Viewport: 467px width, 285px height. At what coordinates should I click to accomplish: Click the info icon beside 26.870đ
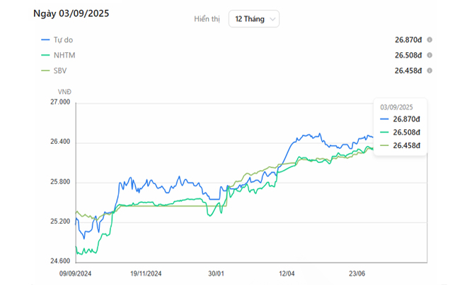[x=429, y=40]
